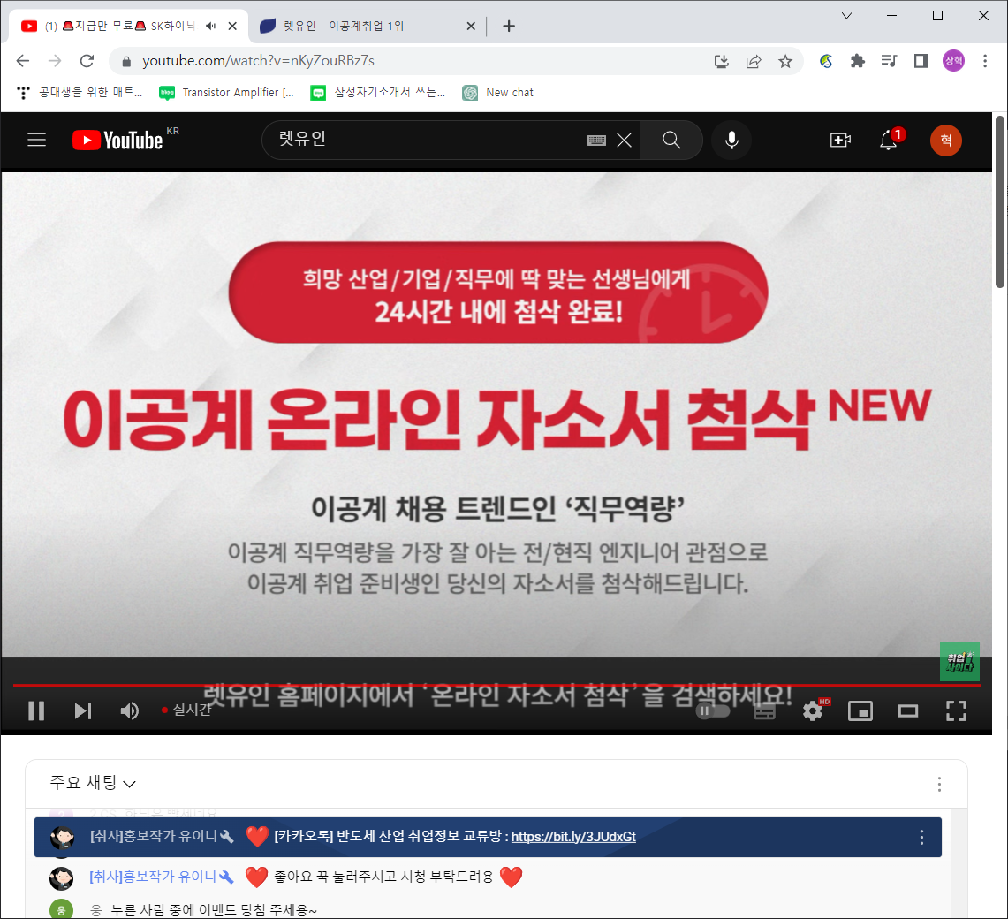Toggle autoplay switch in player
This screenshot has width=1008, height=919.
[713, 710]
